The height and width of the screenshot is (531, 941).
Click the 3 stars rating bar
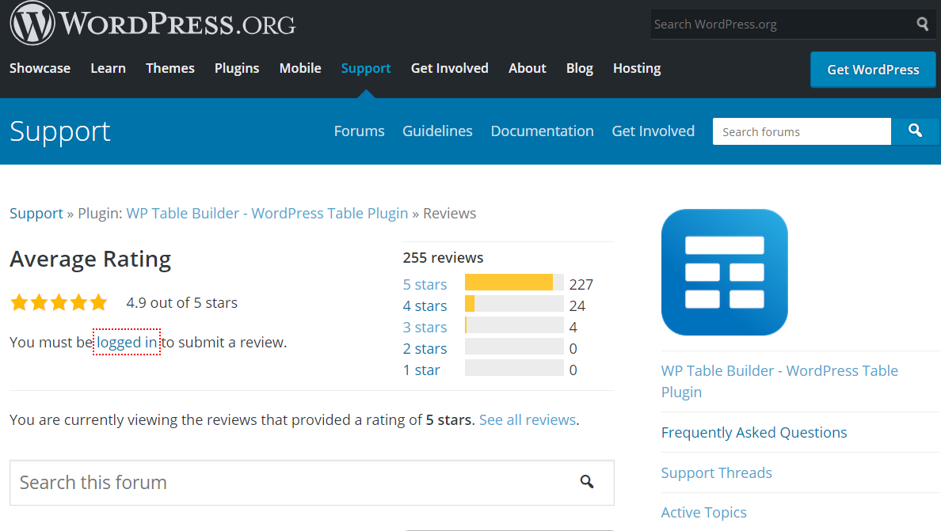click(514, 324)
